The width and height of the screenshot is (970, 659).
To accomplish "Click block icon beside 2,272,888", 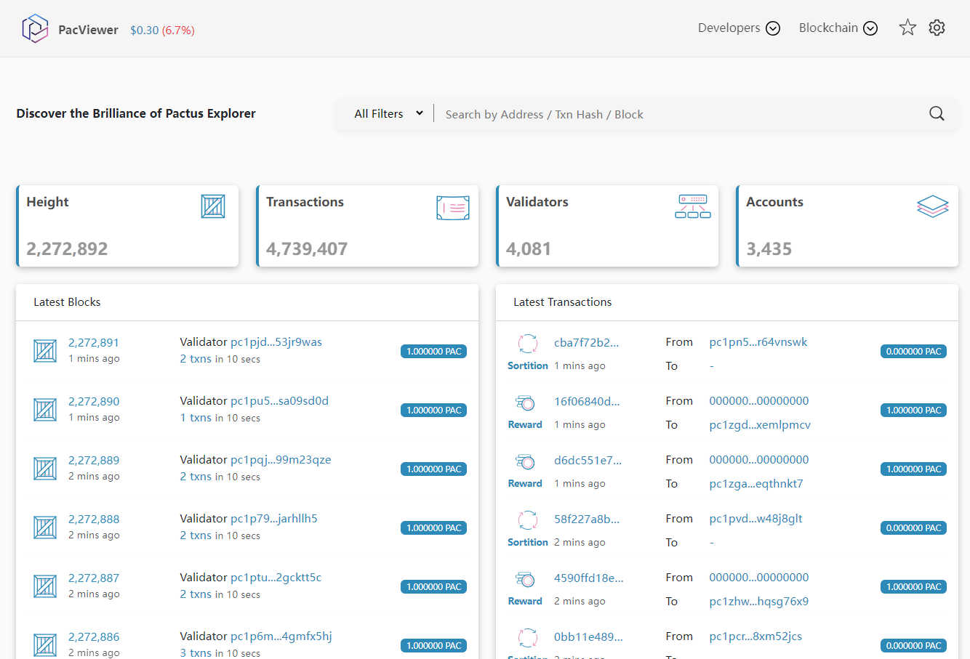I will tap(45, 527).
